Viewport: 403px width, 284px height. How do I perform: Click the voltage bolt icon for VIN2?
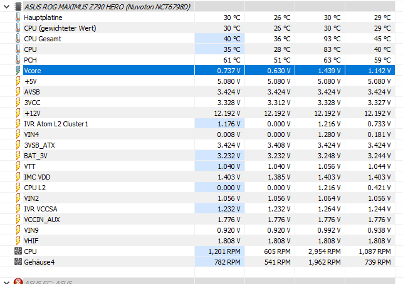tap(18, 198)
